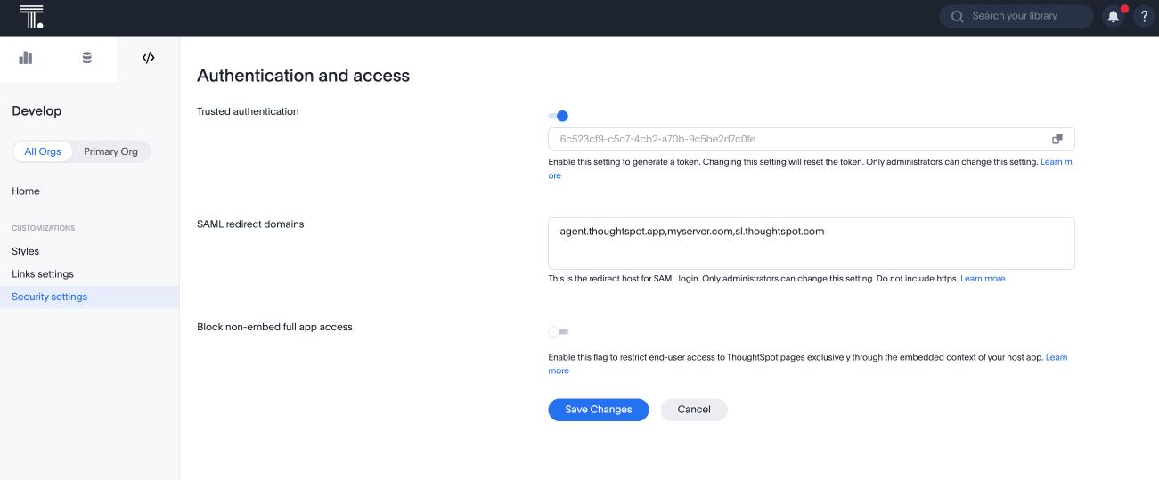The height and width of the screenshot is (480, 1159).
Task: Go to Links settings
Action: tap(43, 274)
